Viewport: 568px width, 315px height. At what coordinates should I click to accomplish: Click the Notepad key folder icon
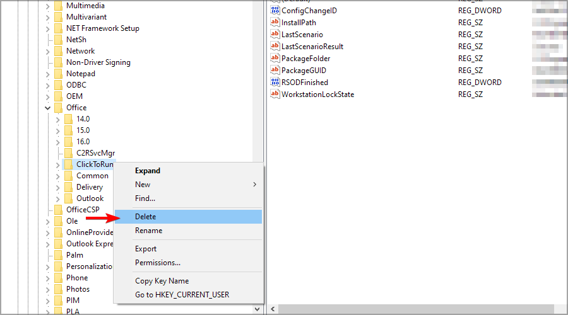(58, 74)
